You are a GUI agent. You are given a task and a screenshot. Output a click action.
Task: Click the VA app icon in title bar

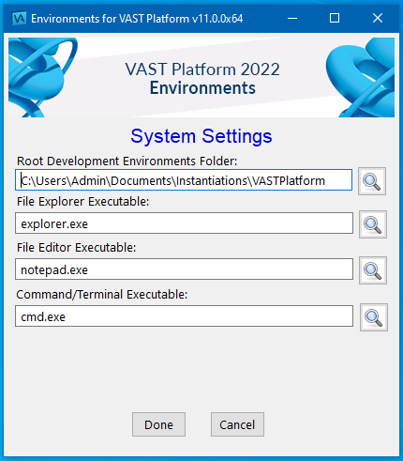[19, 18]
